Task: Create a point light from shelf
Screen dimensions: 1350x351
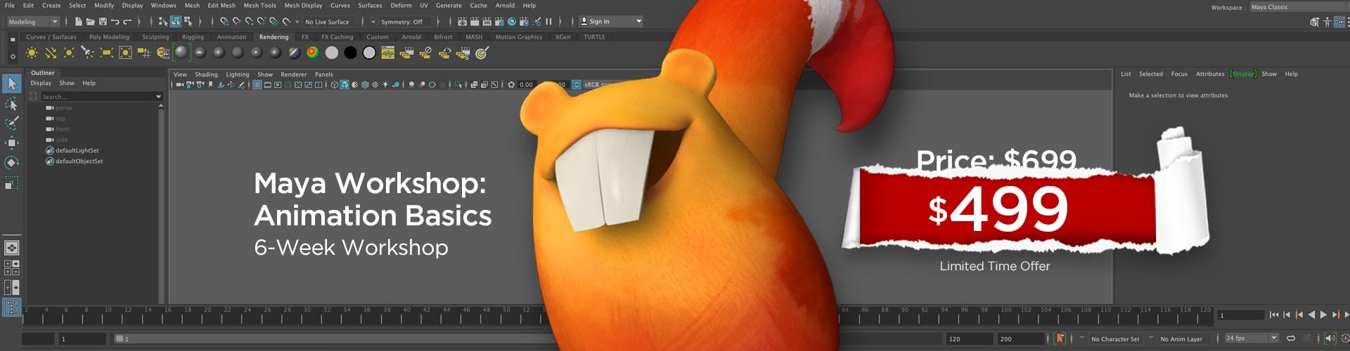Action: [x=69, y=53]
